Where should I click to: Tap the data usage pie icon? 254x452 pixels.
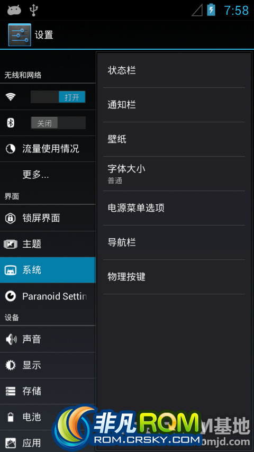coord(11,149)
